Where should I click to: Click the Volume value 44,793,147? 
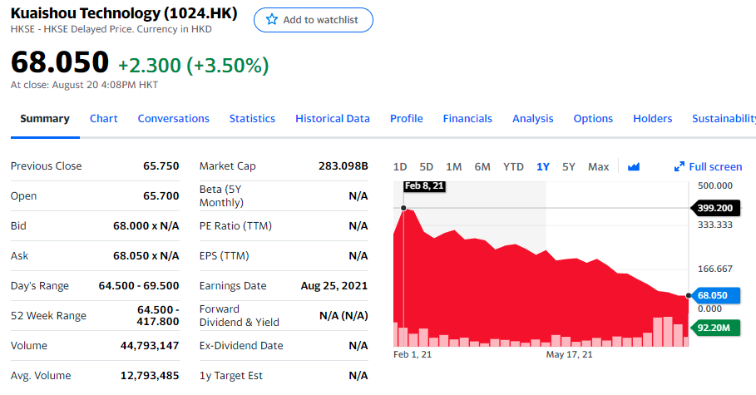(150, 345)
